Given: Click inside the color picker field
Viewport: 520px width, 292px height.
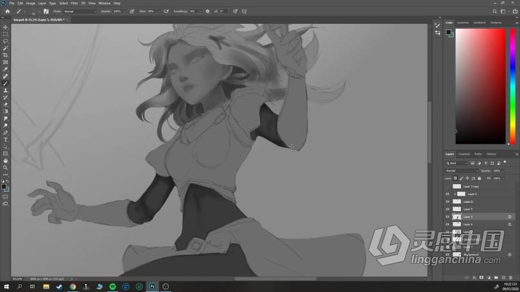Looking at the screenshot, I should (x=481, y=86).
